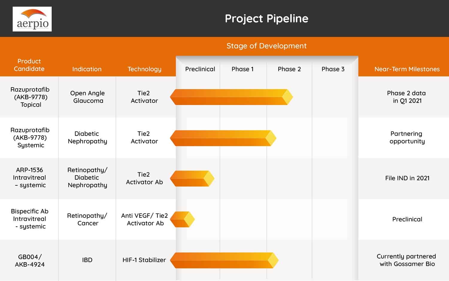Screen dimensions: 449x281
Task: Click the Bispecific Ab preclinical progress bar
Action: coord(182,219)
